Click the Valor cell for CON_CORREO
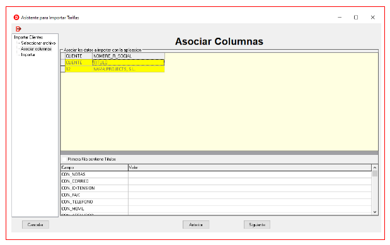Screen dimensions: 390x245 (x=249, y=181)
